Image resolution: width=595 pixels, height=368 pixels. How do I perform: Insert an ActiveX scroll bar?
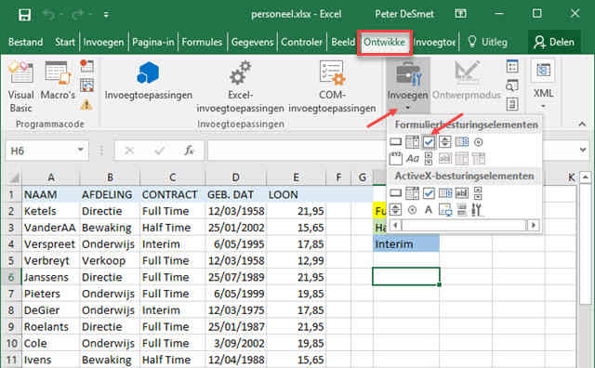tap(478, 193)
